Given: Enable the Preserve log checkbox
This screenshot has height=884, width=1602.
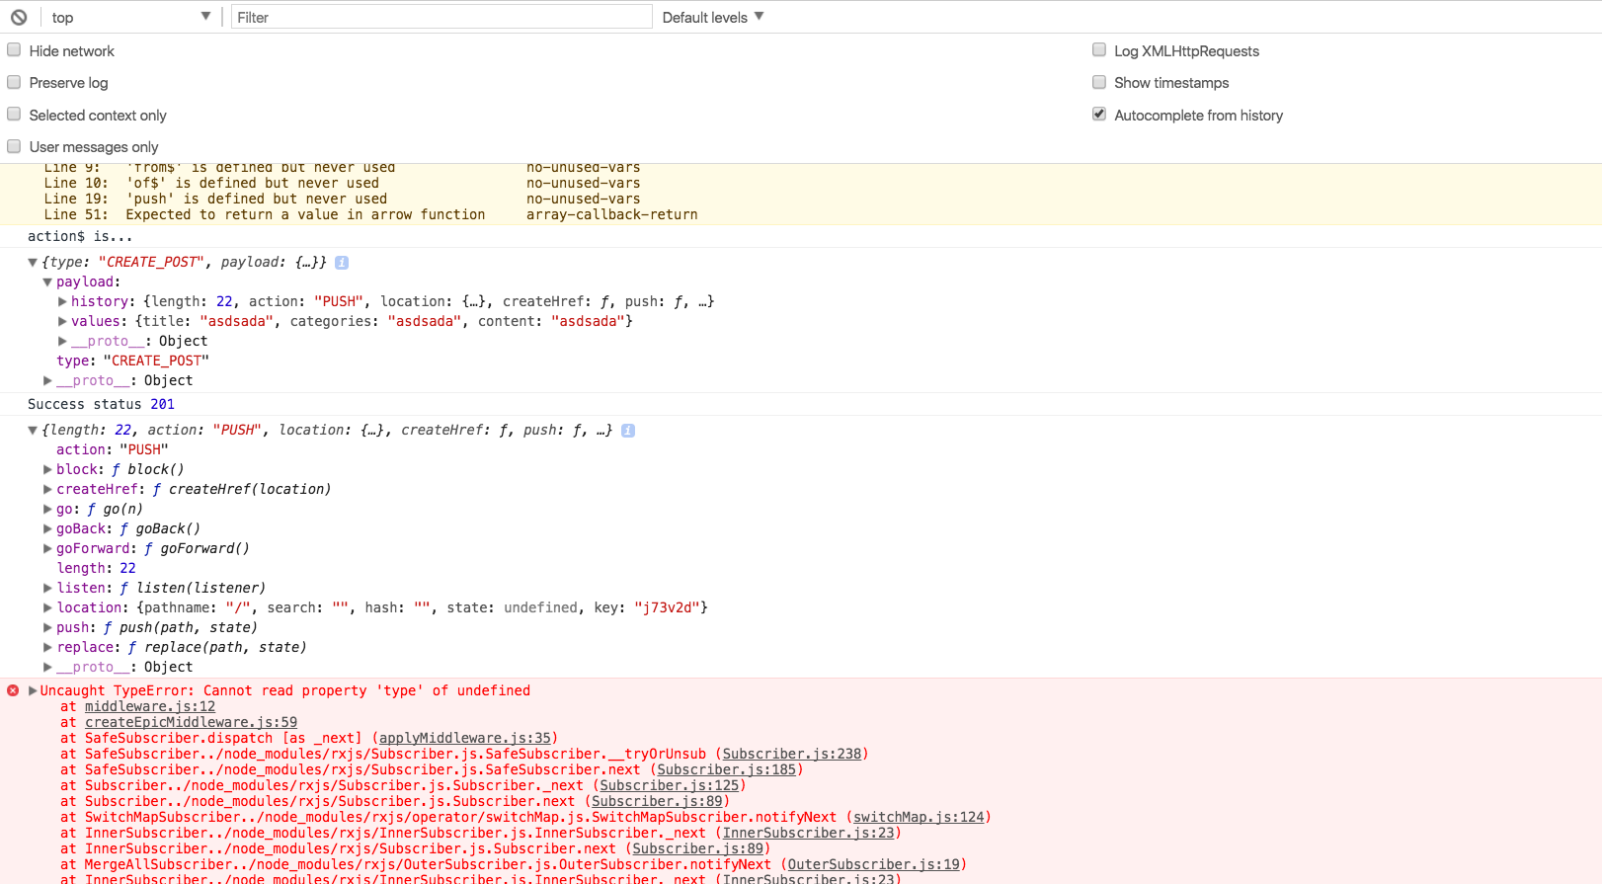Looking at the screenshot, I should [x=14, y=82].
